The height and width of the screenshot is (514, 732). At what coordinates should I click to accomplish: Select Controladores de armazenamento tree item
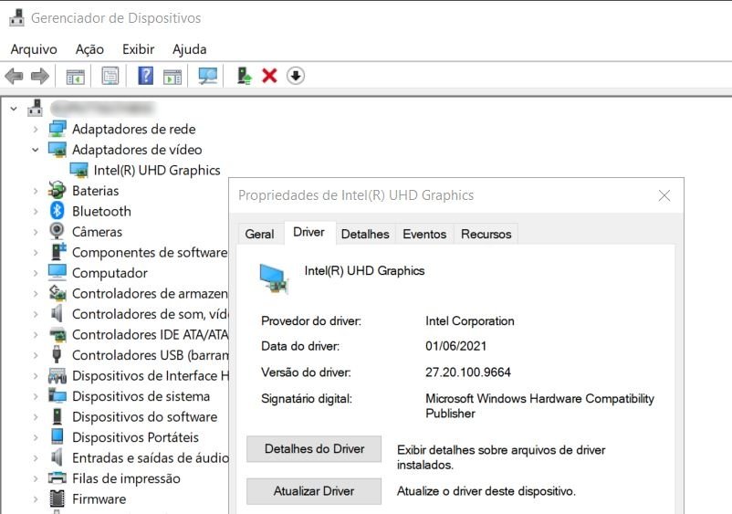click(x=150, y=294)
